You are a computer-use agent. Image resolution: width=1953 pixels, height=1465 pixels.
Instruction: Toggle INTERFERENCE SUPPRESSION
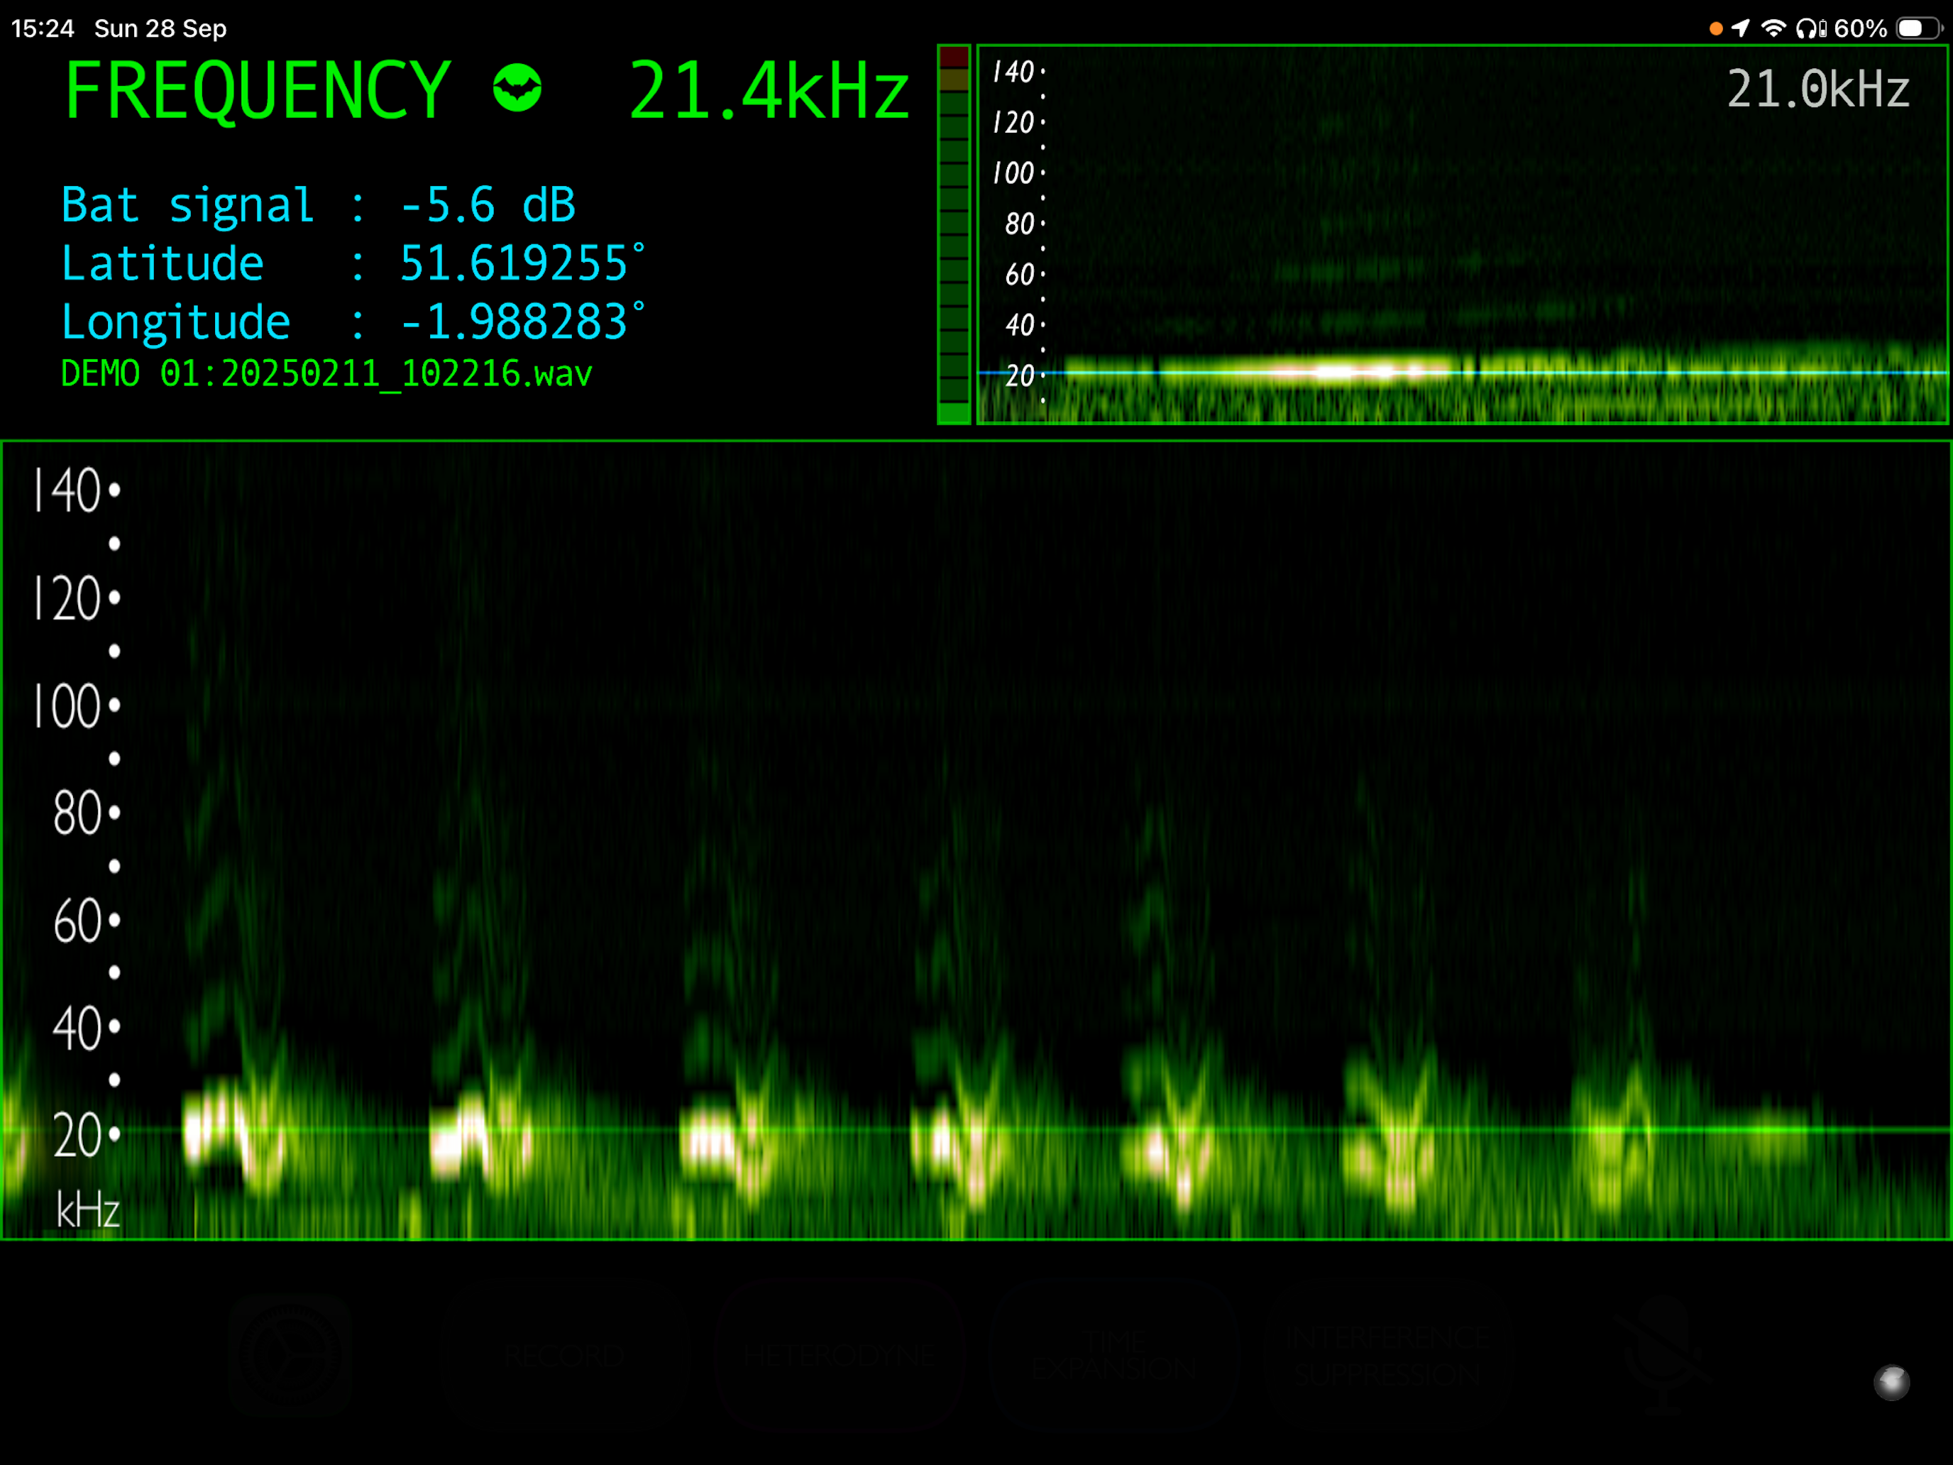[x=1388, y=1356]
